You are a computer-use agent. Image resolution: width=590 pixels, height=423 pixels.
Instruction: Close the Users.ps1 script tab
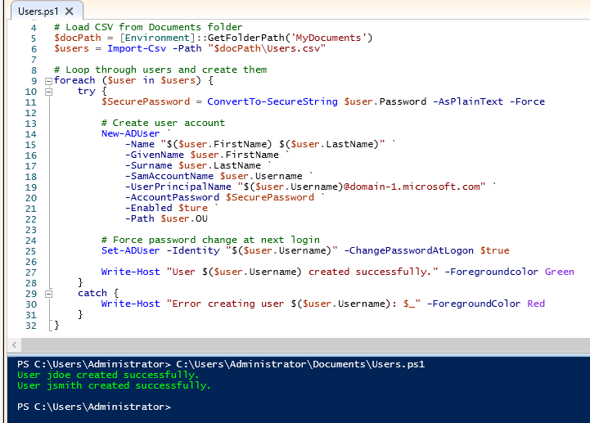69,11
